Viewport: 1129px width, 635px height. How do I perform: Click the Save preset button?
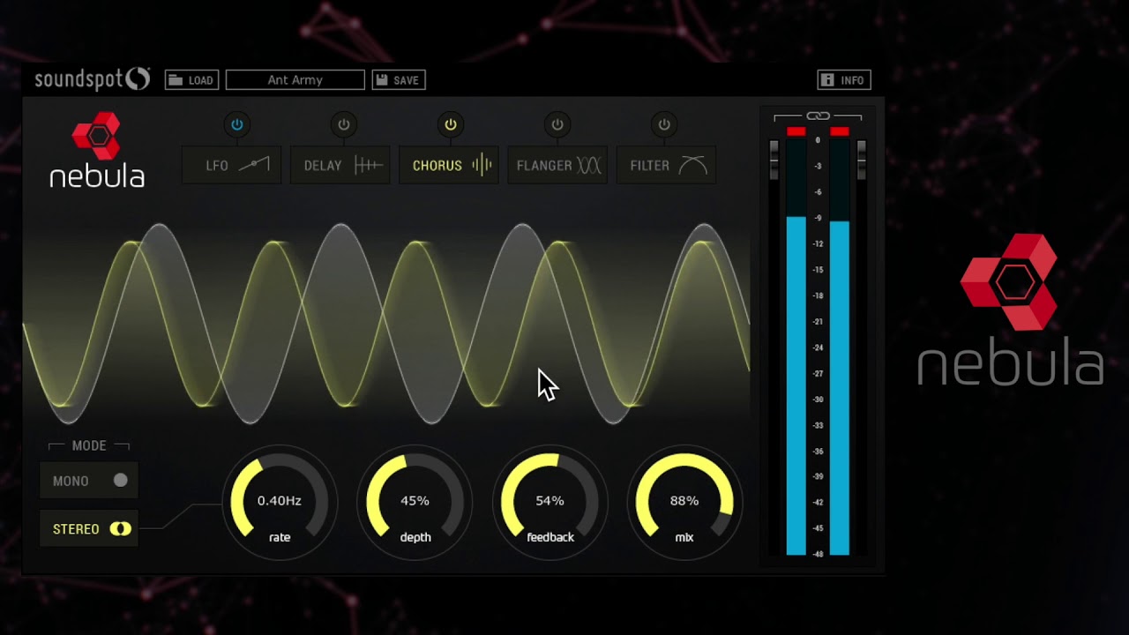pyautogui.click(x=399, y=80)
